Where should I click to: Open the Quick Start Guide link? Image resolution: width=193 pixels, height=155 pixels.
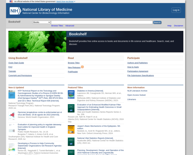click(16, 63)
